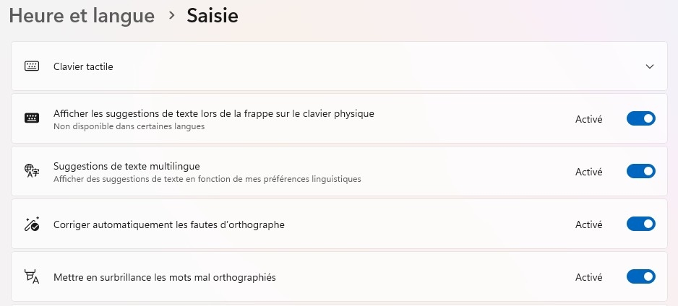Click the Clavier tactile label
Viewport: 678px width, 306px height.
coord(83,66)
